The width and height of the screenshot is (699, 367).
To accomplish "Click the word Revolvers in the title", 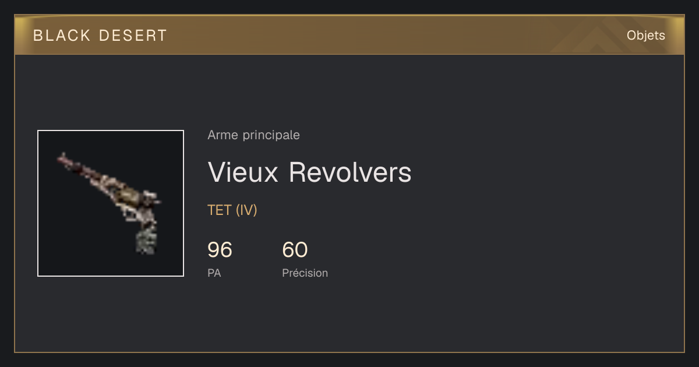I will 350,172.
